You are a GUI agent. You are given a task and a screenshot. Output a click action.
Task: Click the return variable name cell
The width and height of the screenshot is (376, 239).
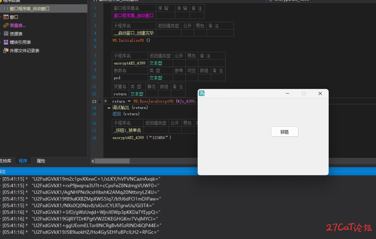point(120,94)
